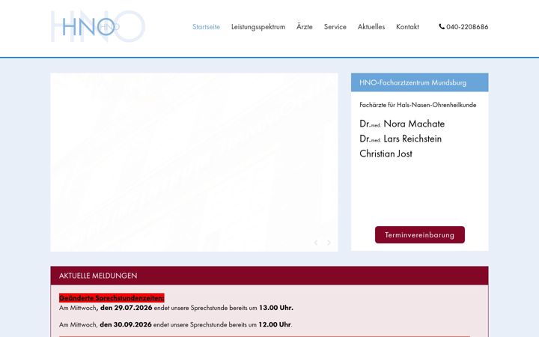Show previous slide with left arrow
This screenshot has height=337, width=539.
[316, 243]
